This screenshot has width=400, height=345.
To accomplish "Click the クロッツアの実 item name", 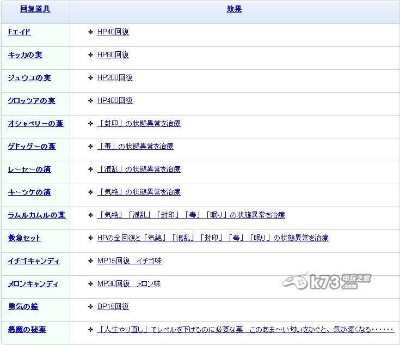I will pyautogui.click(x=32, y=101).
